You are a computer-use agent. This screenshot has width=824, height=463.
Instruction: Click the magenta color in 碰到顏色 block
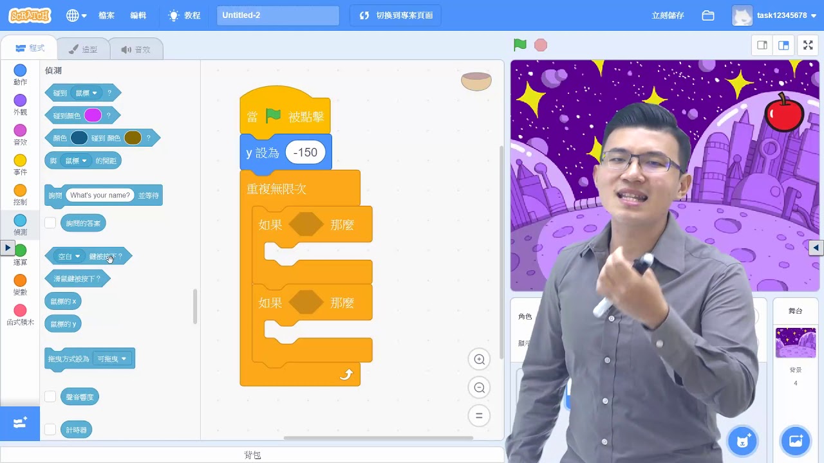(x=93, y=116)
